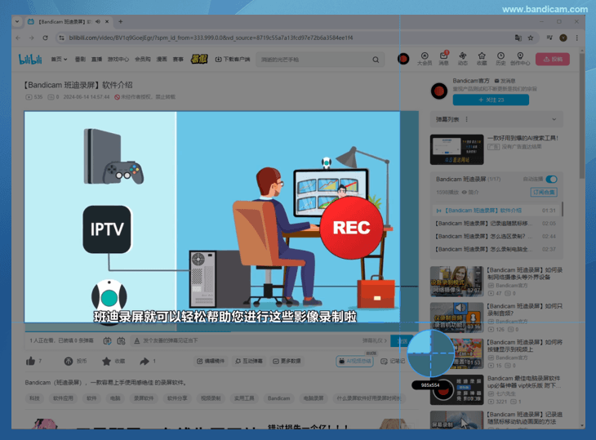Open the AI search tool ad thumbnail
This screenshot has height=440, width=596.
[x=456, y=149]
